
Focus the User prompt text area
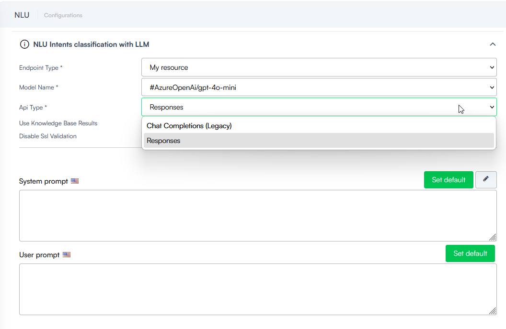click(x=258, y=289)
